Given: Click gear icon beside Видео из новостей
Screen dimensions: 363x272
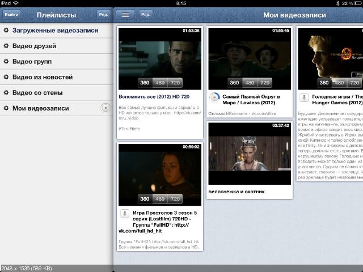Looking at the screenshot, I should [6, 77].
